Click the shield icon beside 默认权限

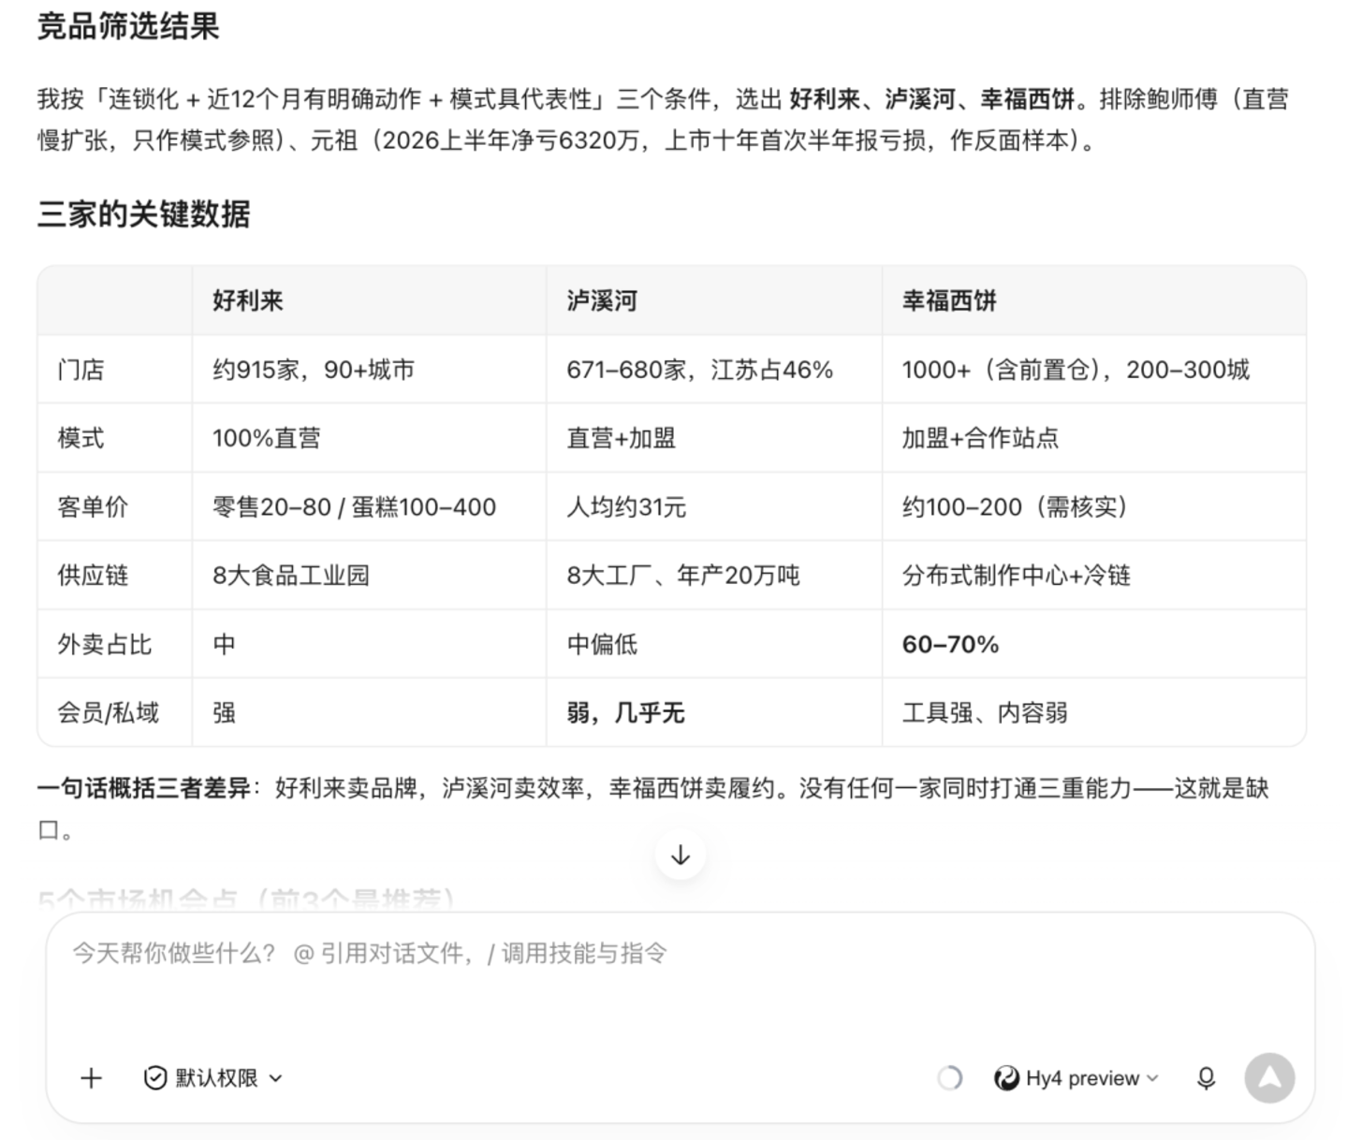(x=155, y=1078)
